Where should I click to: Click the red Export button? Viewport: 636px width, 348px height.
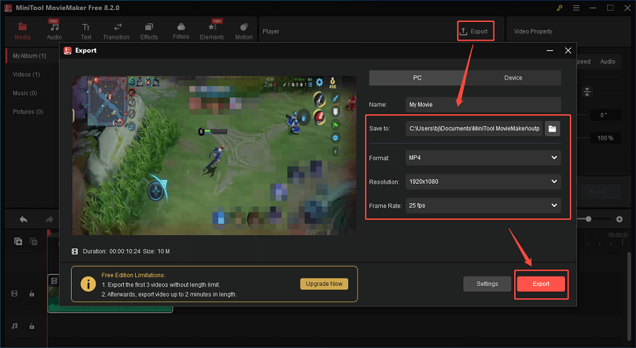coord(541,284)
